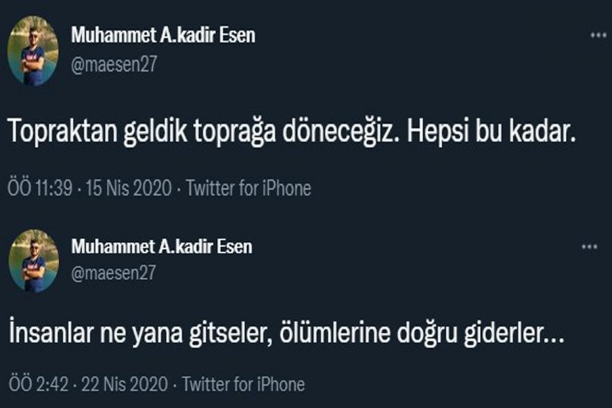This screenshot has height=408, width=612.
Task: Click the @maesen27 handle in first tweet
Action: tap(114, 65)
